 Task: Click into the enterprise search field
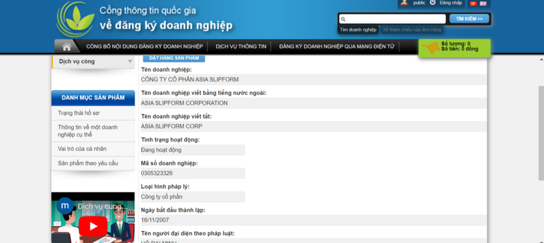pyautogui.click(x=392, y=19)
